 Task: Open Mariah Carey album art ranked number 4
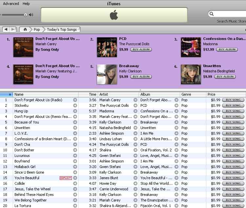click(23, 74)
